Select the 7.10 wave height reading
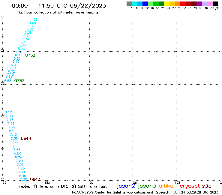The image size is (222, 195). click(x=10, y=74)
